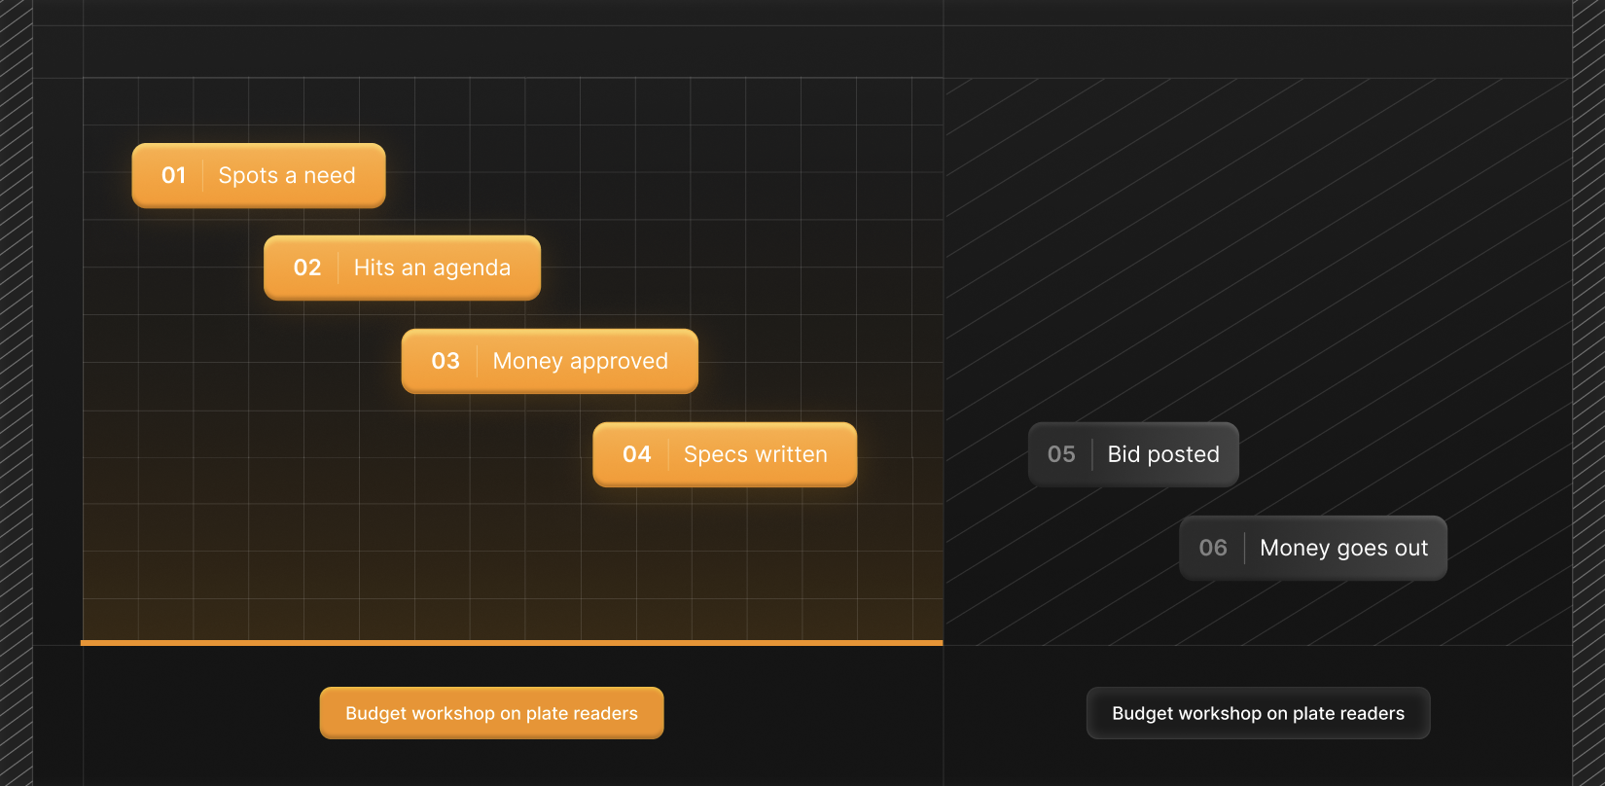Select the 02 Hits an agenda step
This screenshot has width=1605, height=786.
click(x=402, y=268)
